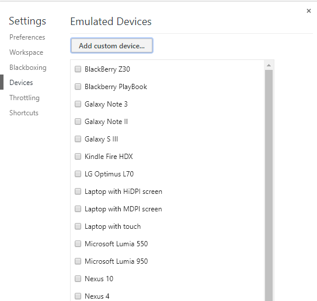Switch to the Workspace tab
The image size is (317, 301).
[x=26, y=52]
